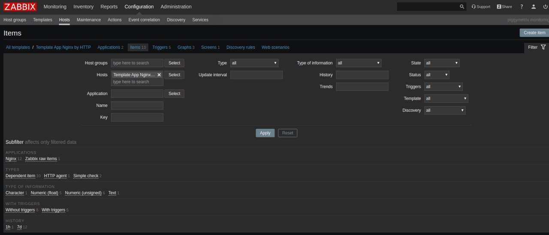Go to Hosts submenu
This screenshot has height=235, width=549.
point(64,20)
